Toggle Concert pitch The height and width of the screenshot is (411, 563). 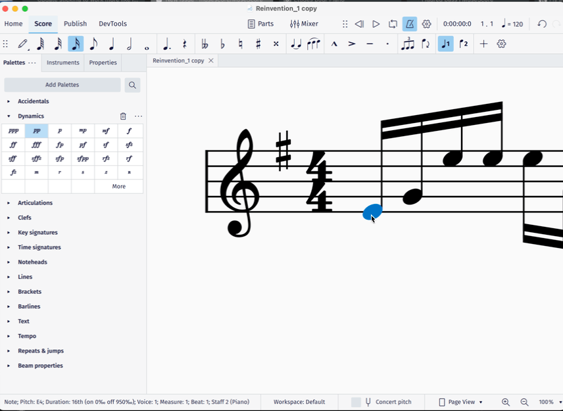[381, 402]
